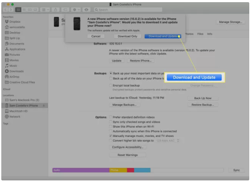Open Movies in the sidebar
Image resolution: width=251 pixels, height=183 pixels.
tap(14, 60)
